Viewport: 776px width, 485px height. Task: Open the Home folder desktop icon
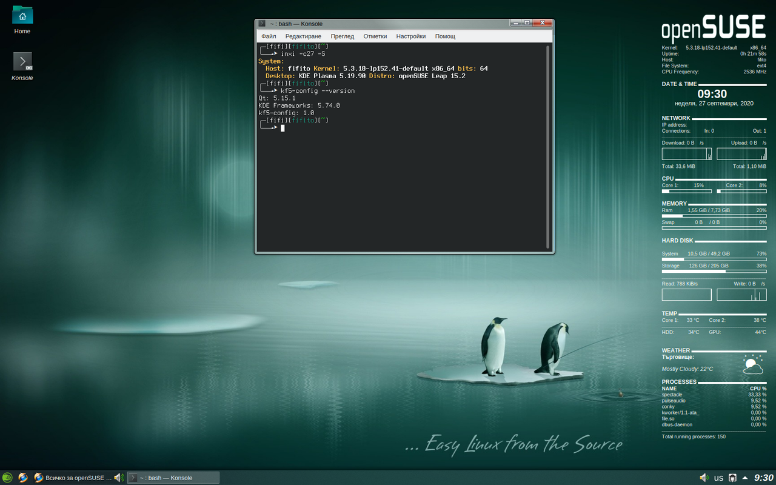coord(22,20)
